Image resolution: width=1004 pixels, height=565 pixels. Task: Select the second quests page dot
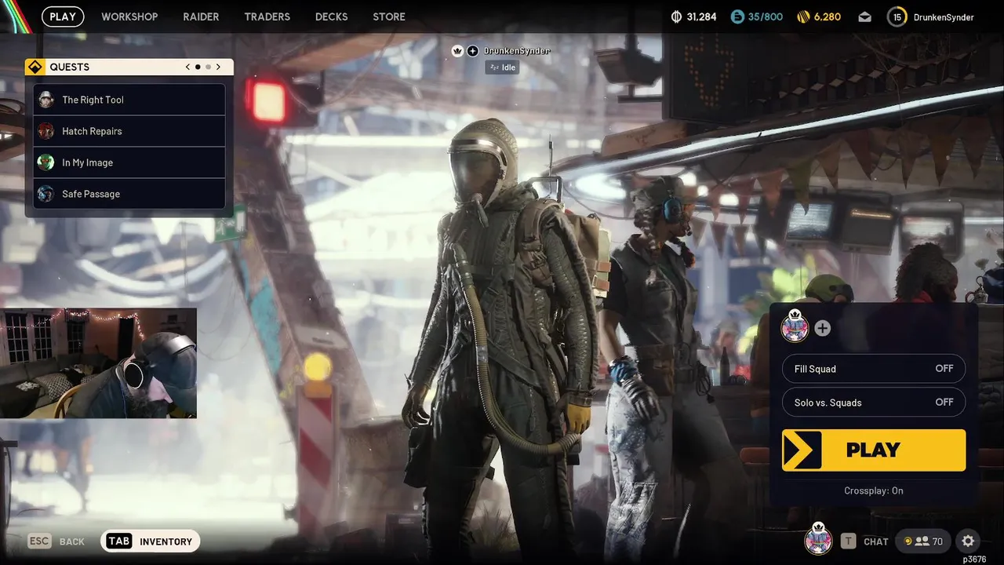coord(208,67)
